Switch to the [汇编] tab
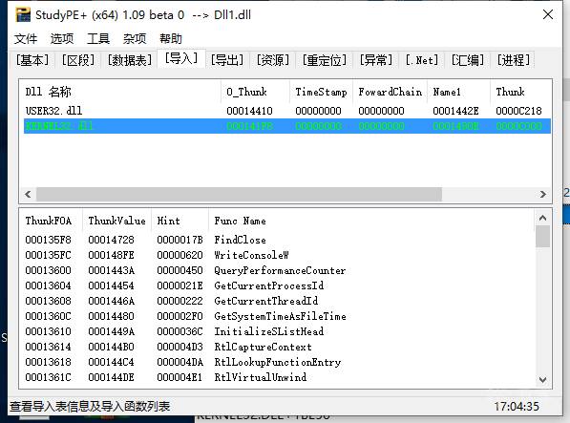This screenshot has width=570, height=423. pos(468,60)
